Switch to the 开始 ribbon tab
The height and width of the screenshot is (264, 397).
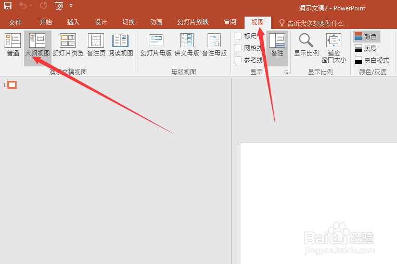click(x=46, y=22)
